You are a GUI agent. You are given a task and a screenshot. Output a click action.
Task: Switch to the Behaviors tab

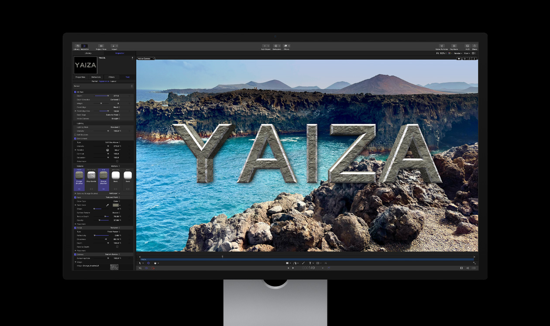pos(95,77)
